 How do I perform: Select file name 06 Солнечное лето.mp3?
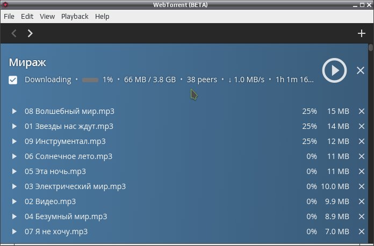tap(68, 156)
